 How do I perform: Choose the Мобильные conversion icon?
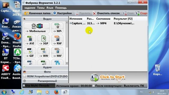(x=37, y=28)
